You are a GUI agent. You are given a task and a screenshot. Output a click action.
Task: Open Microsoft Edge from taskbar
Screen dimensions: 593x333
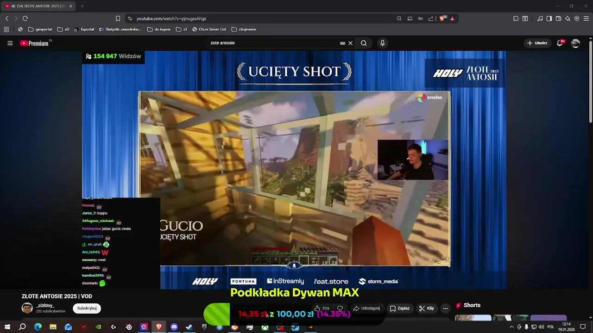38,327
